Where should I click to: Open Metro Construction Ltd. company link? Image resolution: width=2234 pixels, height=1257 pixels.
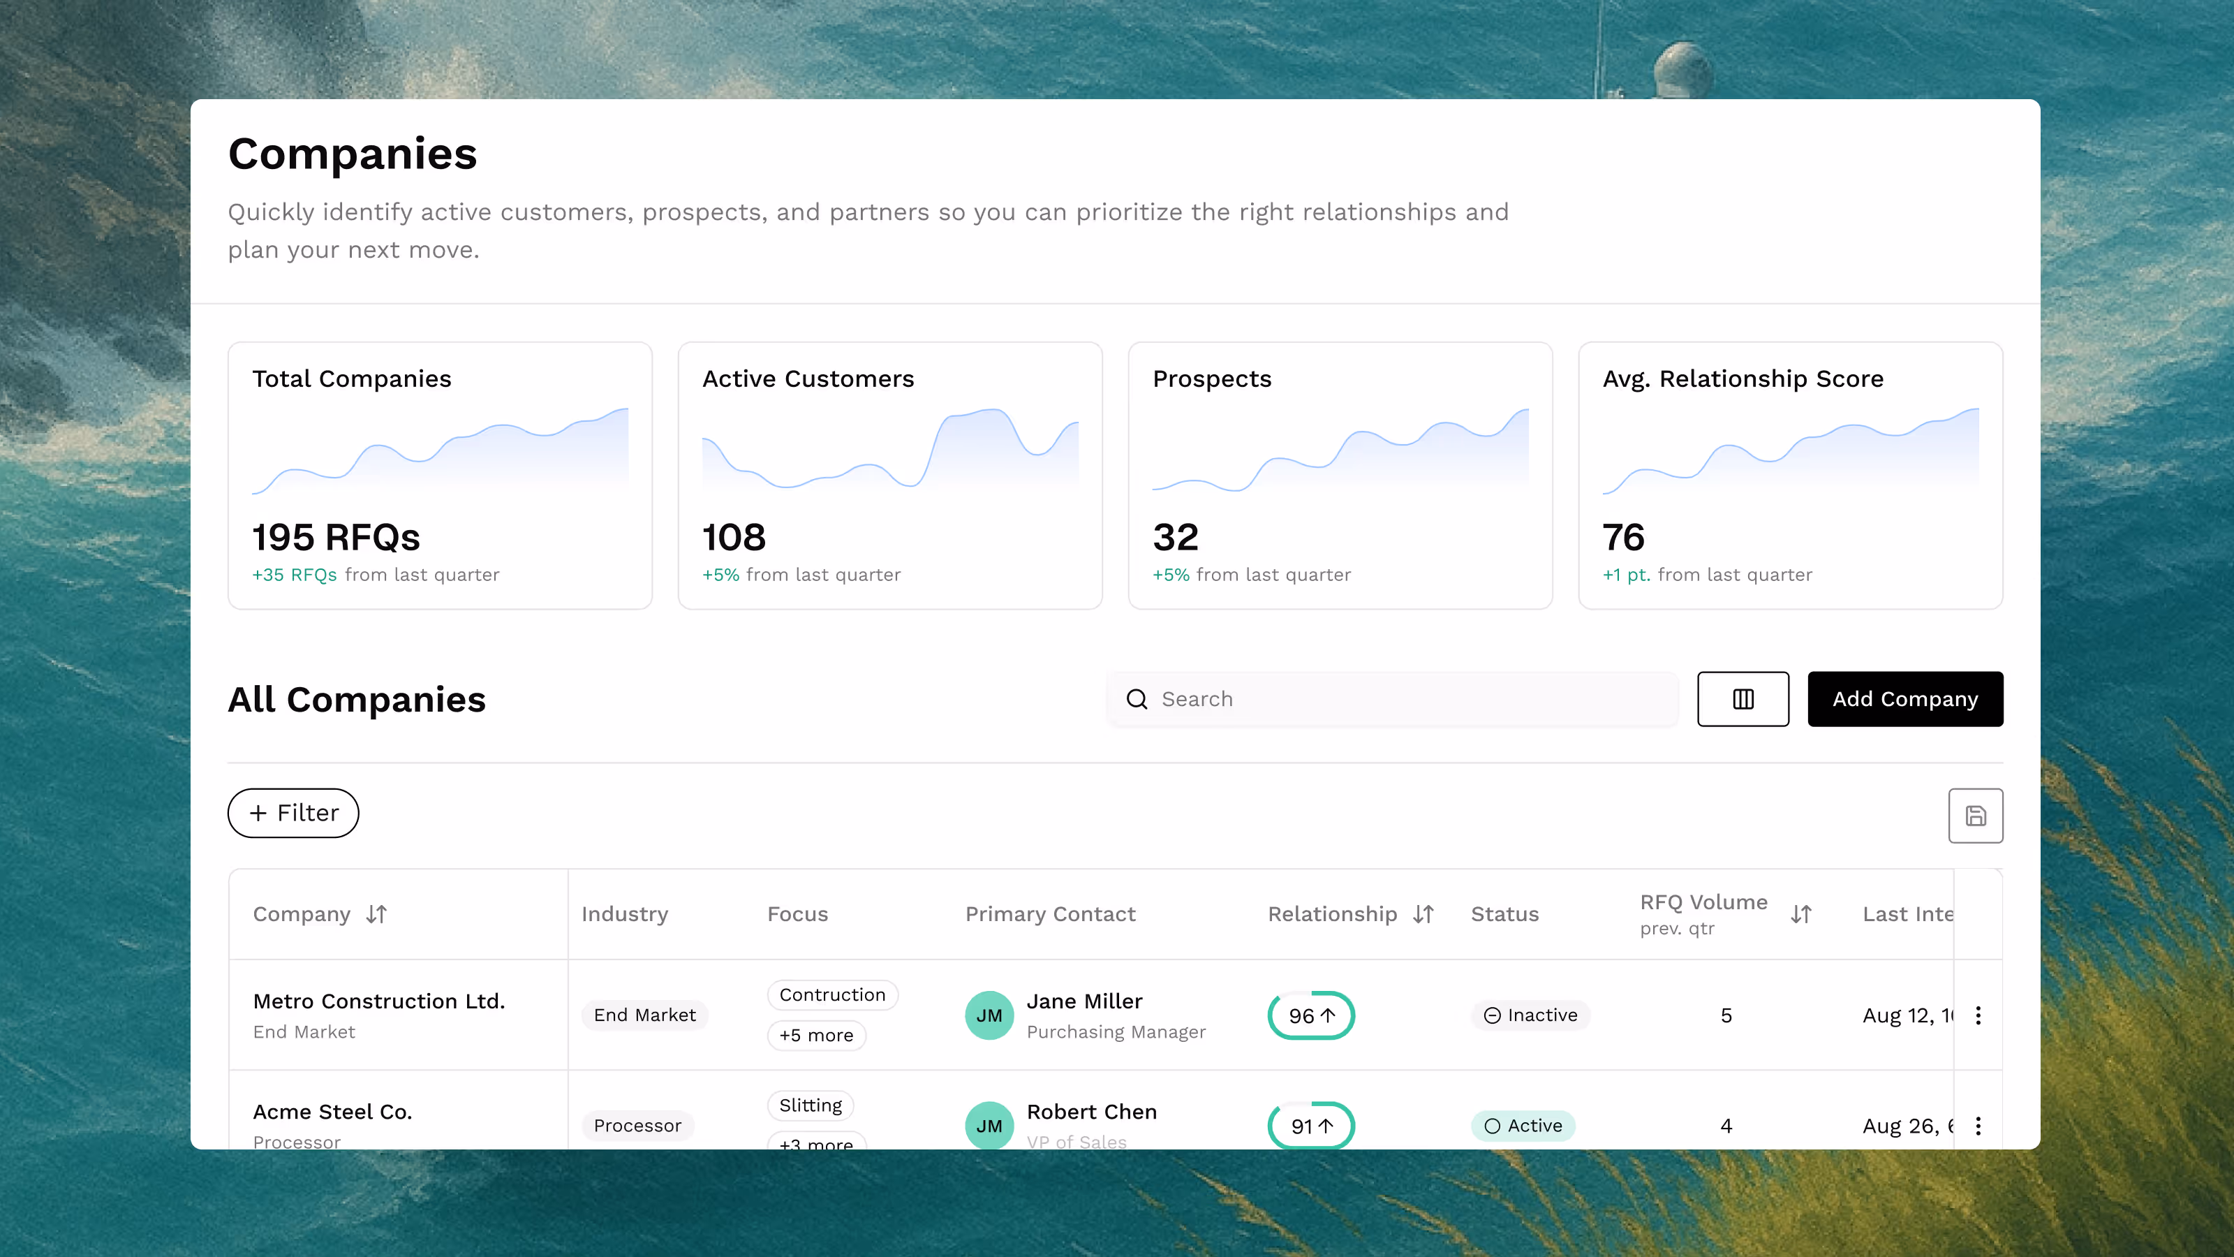[x=378, y=1001]
